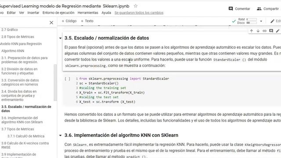Image resolution: width=281 pixels, height=158 pixels.
Task: Go to 2.8 Tipos de Metricas
Action: (18, 37)
